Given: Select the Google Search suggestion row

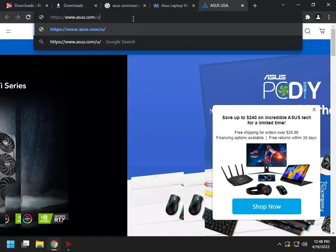Looking at the screenshot, I should coord(168,42).
